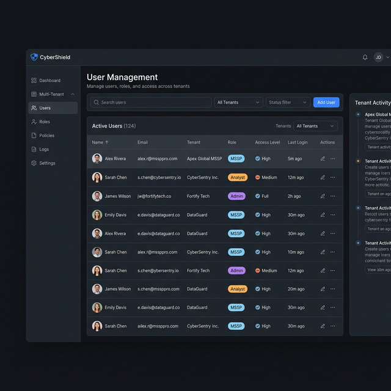Edit Alex Rivera in the DataGuard tenant
391x391 pixels.
(x=323, y=233)
